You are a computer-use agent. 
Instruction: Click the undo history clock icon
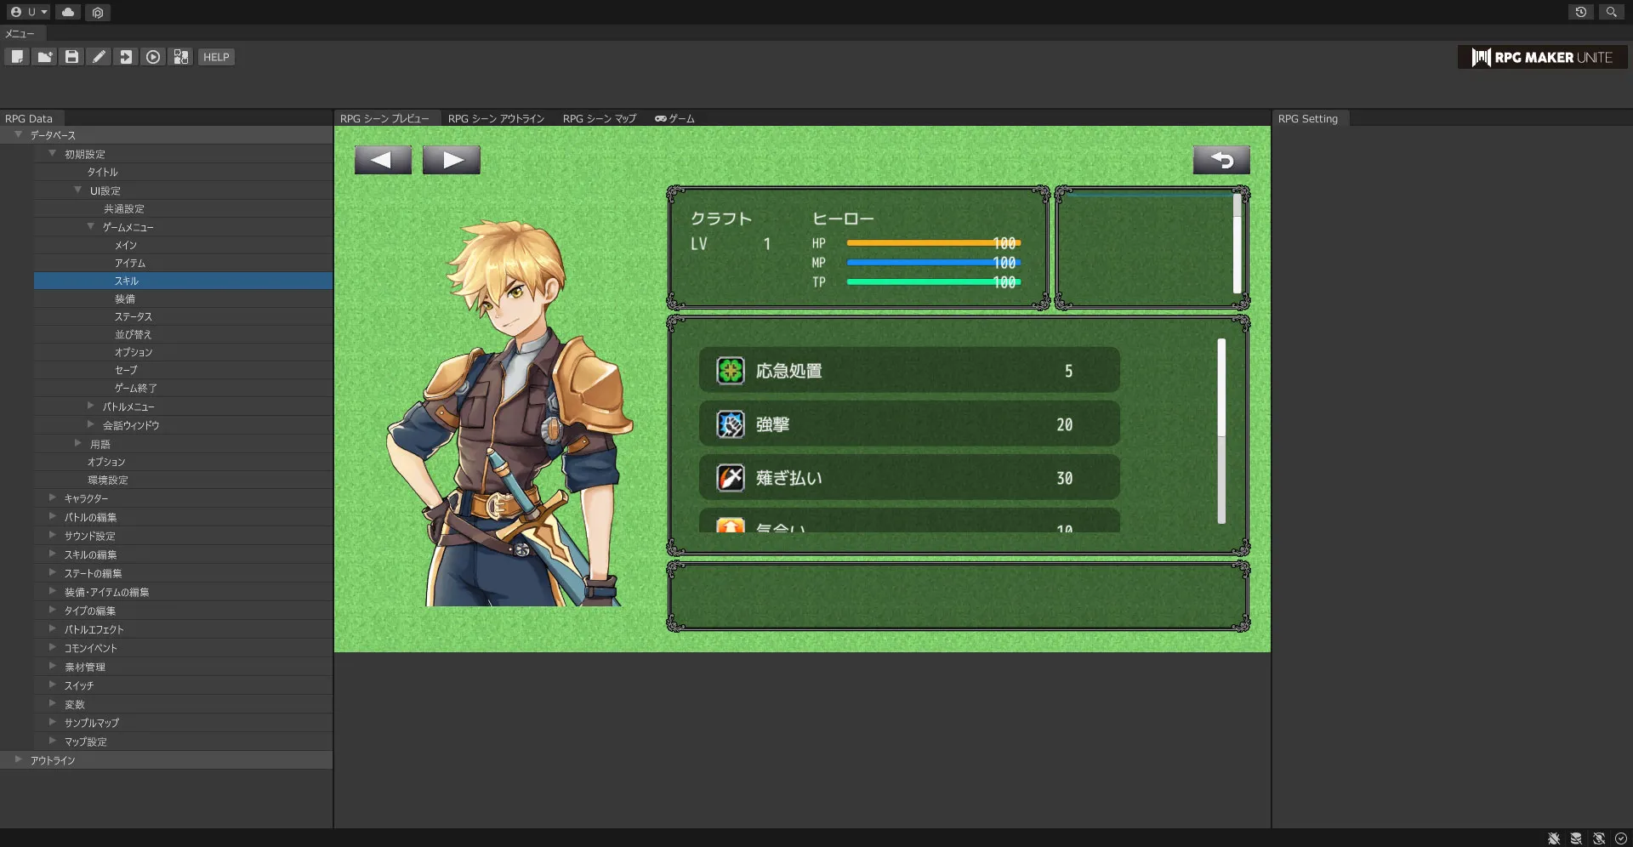pos(1580,12)
